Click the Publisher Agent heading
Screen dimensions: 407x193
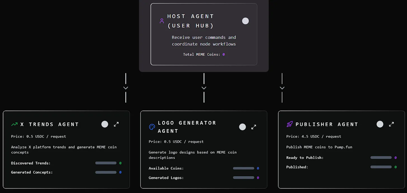[327, 124]
